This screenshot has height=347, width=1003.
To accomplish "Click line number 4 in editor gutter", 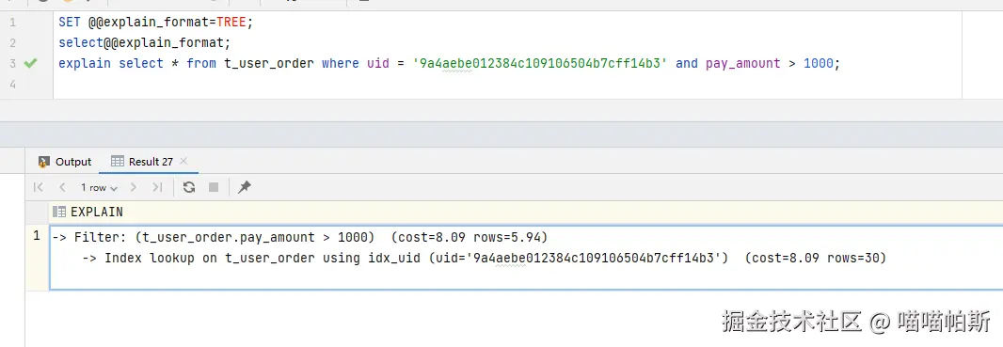I will click(13, 84).
